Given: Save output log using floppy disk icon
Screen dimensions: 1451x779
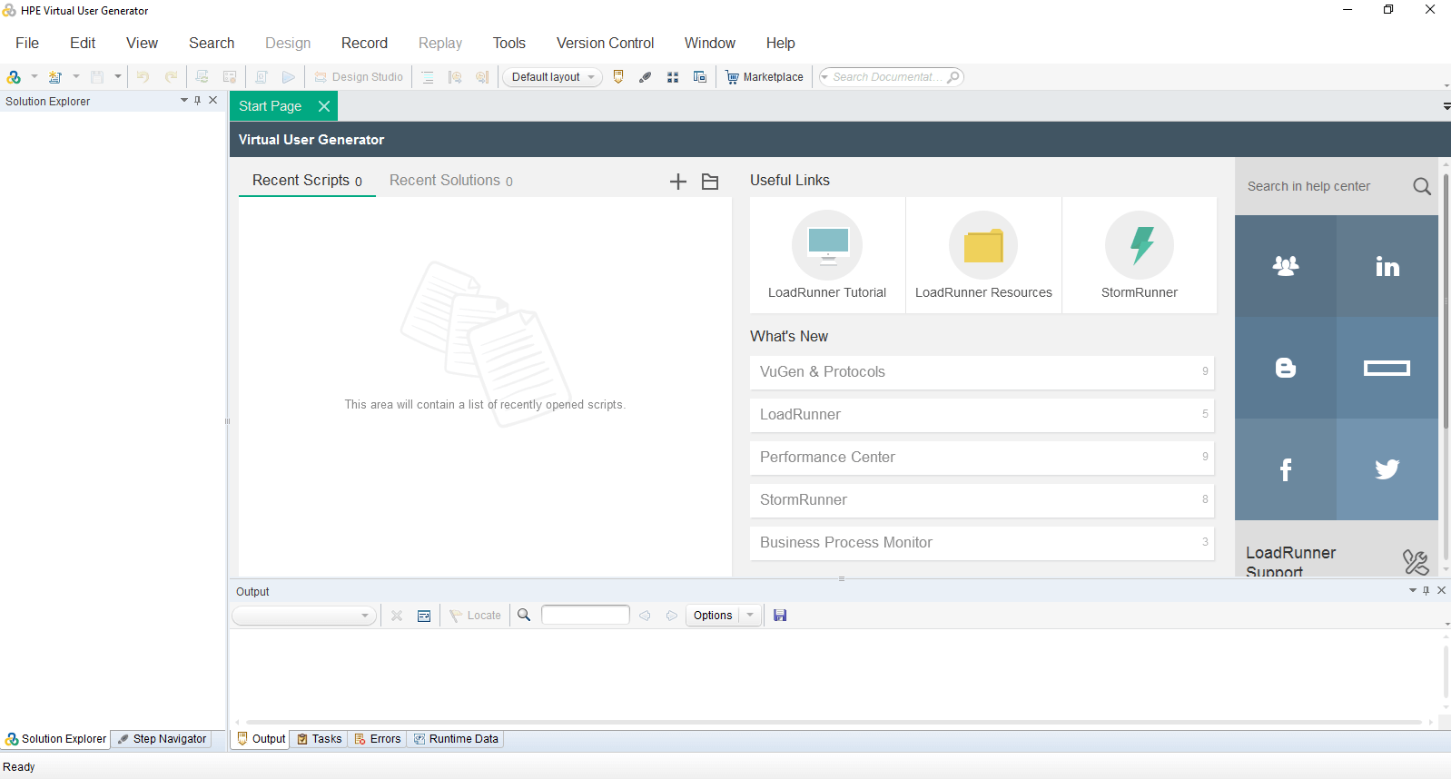Looking at the screenshot, I should (780, 616).
